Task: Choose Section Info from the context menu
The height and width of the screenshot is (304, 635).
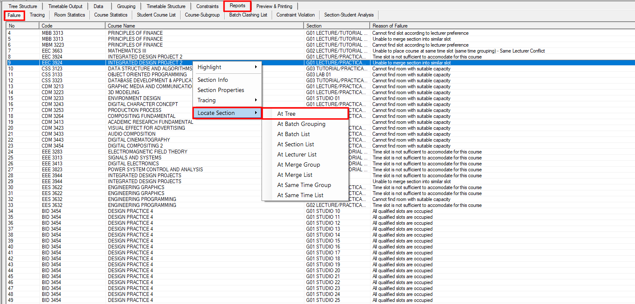Action: click(227, 80)
